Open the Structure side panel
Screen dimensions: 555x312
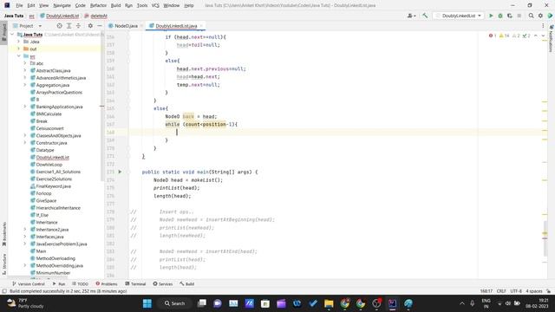[x=3, y=263]
